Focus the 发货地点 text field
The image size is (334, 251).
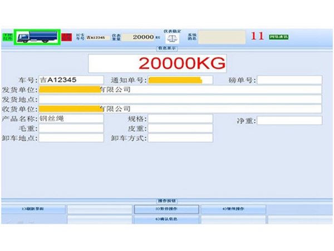point(180,100)
